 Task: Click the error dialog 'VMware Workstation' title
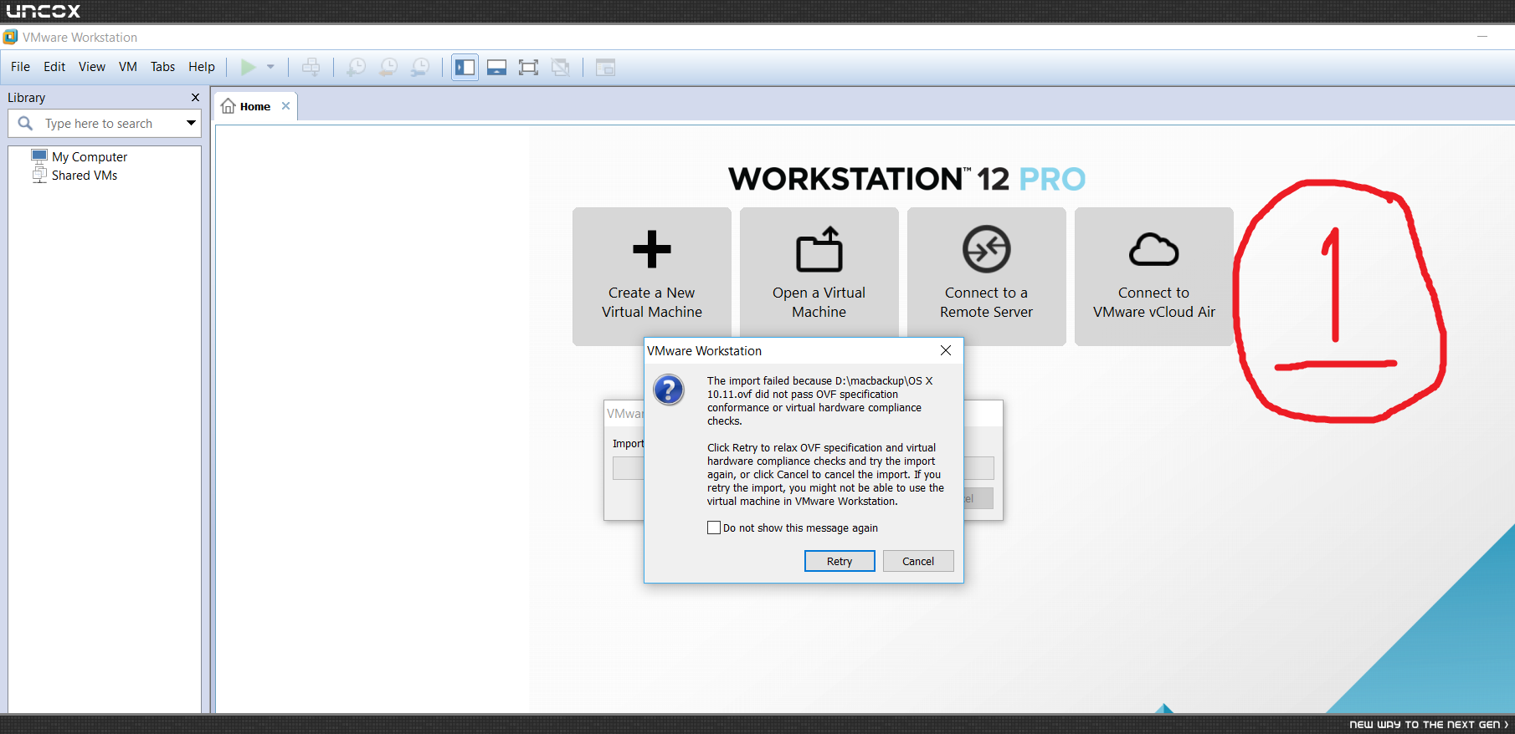(705, 351)
